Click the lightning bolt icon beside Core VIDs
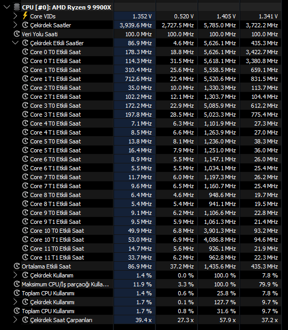The image size is (288, 330). [x=25, y=16]
